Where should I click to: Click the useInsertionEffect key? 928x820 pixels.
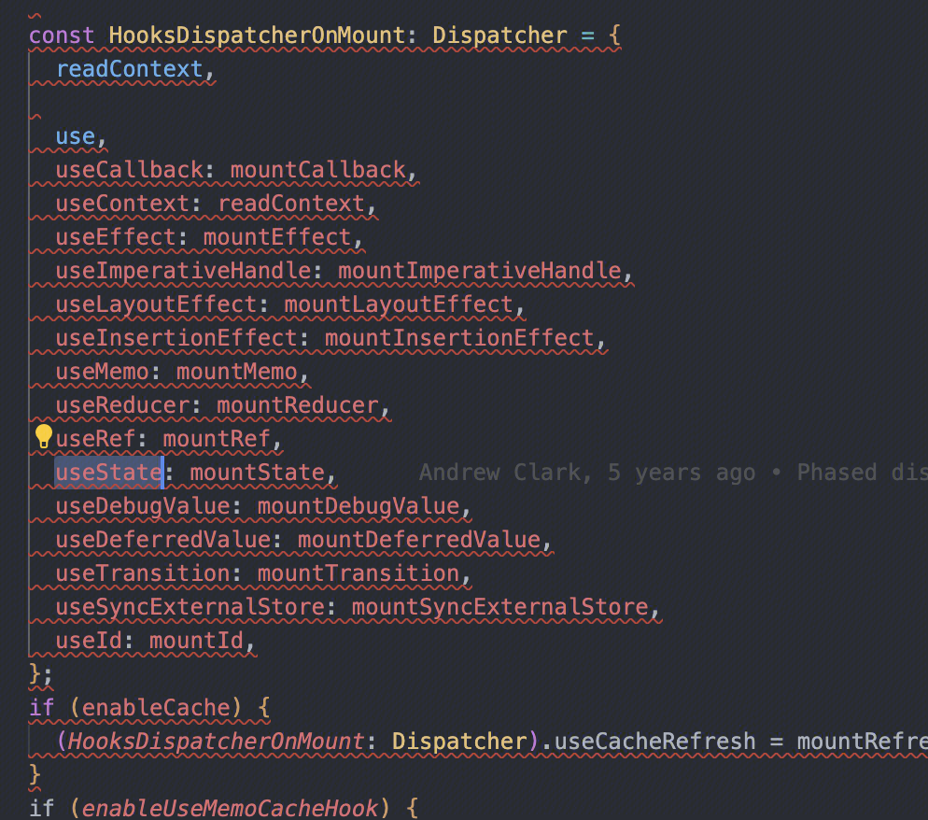(x=176, y=338)
